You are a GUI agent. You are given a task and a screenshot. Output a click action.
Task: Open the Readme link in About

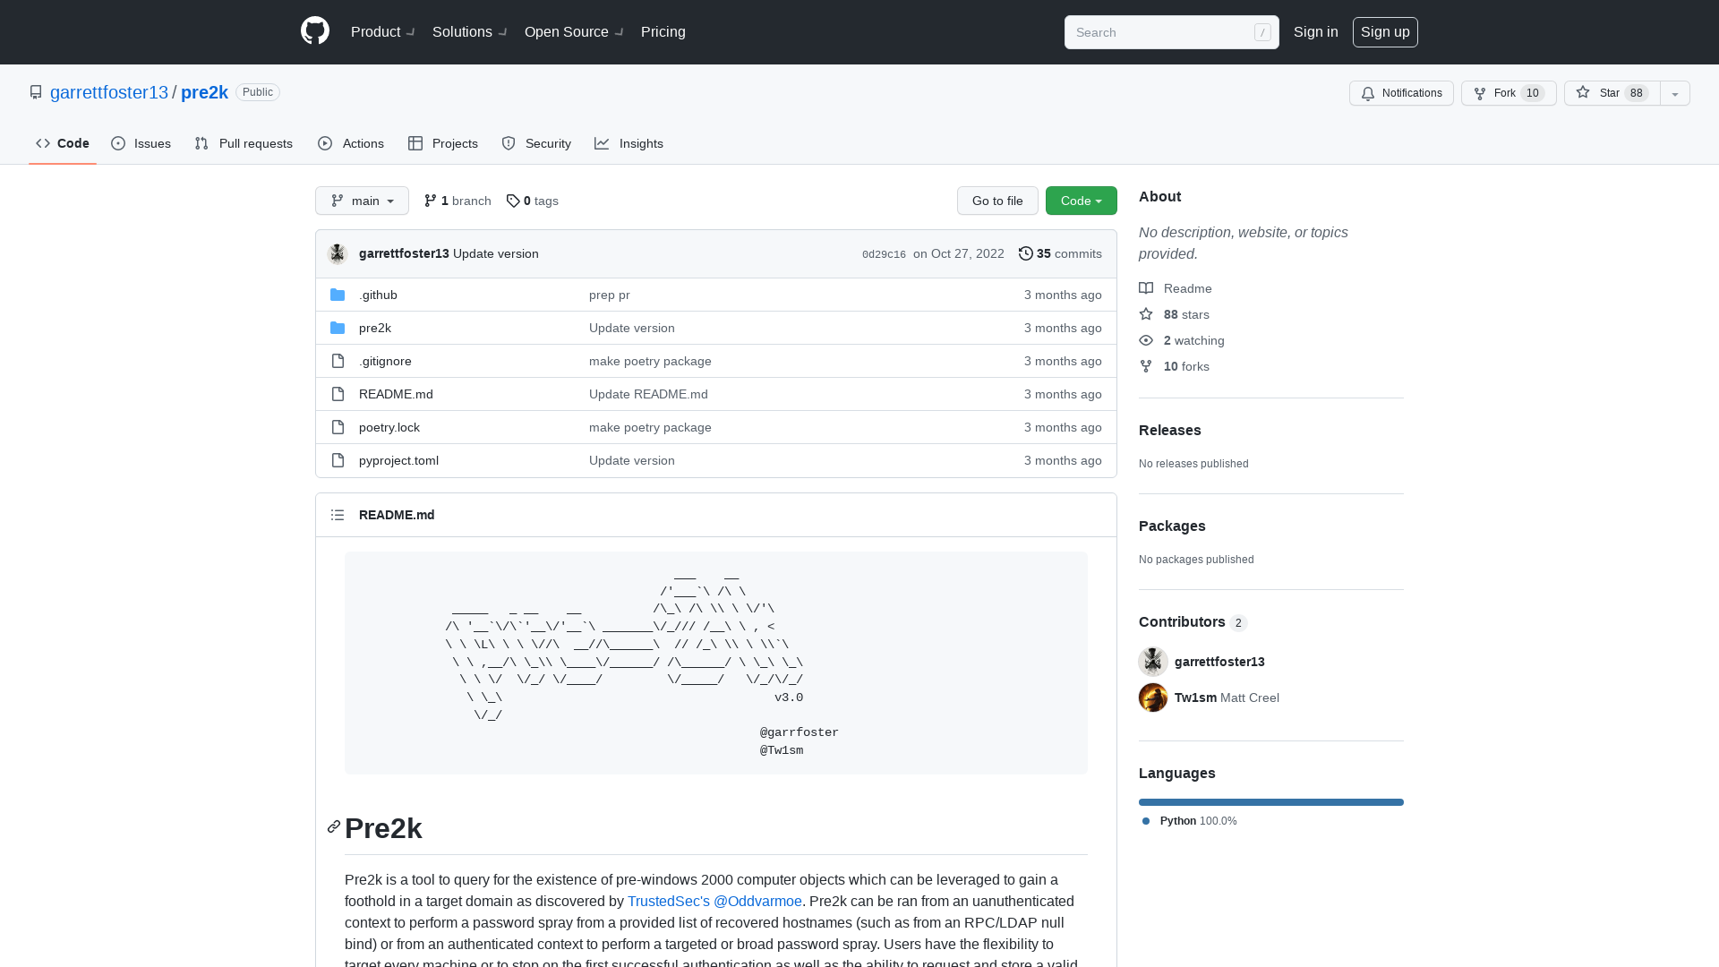click(x=1176, y=288)
